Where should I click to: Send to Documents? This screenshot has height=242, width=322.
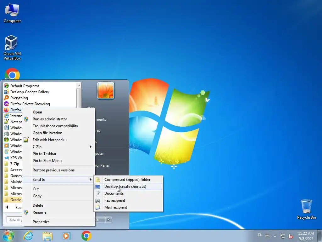[x=128, y=193]
